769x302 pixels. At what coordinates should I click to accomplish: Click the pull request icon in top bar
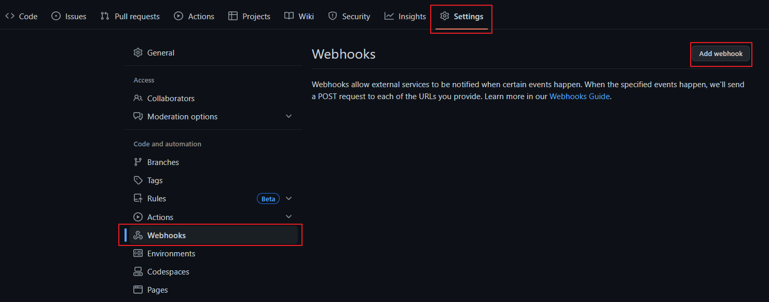pos(105,16)
